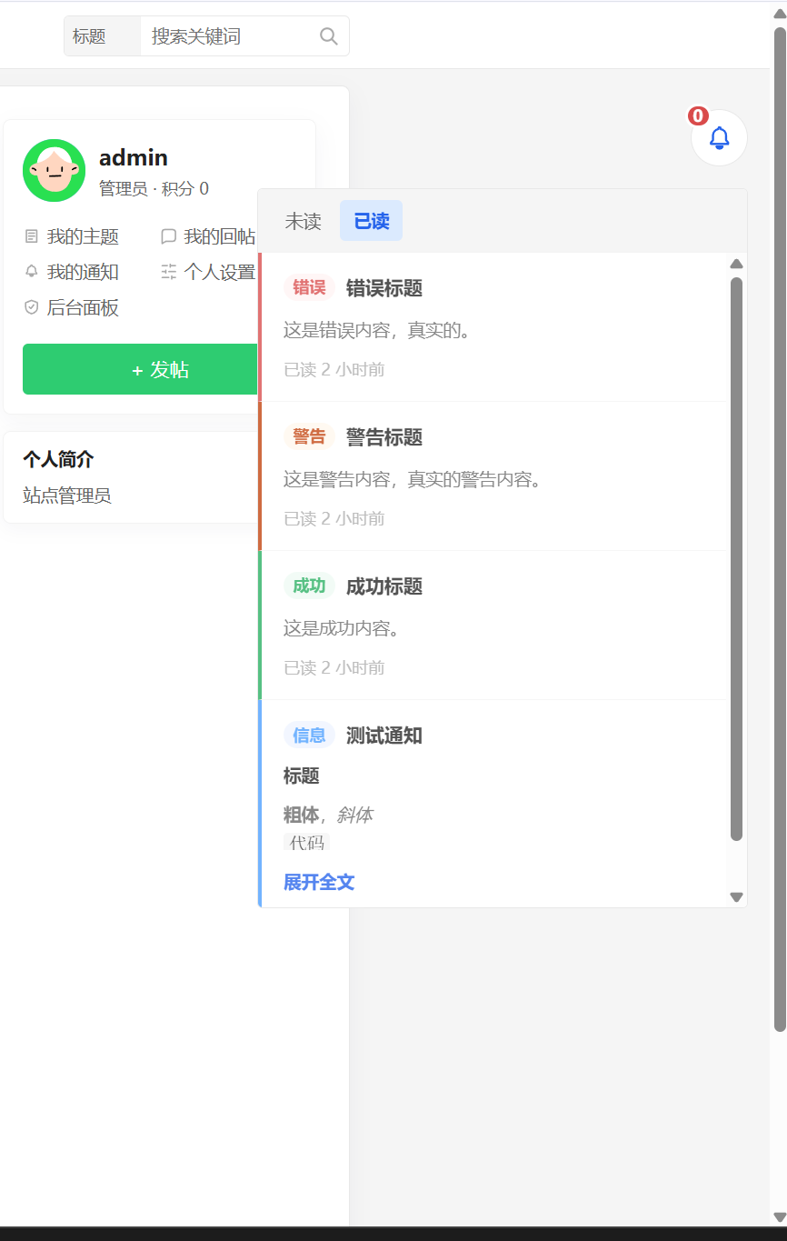Click the 个人简介 heading

58,458
